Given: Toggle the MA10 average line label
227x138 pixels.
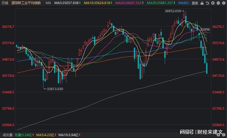Looking at the screenshot, I should point(98,3).
